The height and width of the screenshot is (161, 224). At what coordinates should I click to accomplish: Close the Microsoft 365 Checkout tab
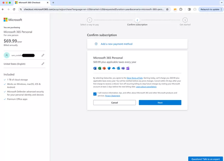(47, 3)
